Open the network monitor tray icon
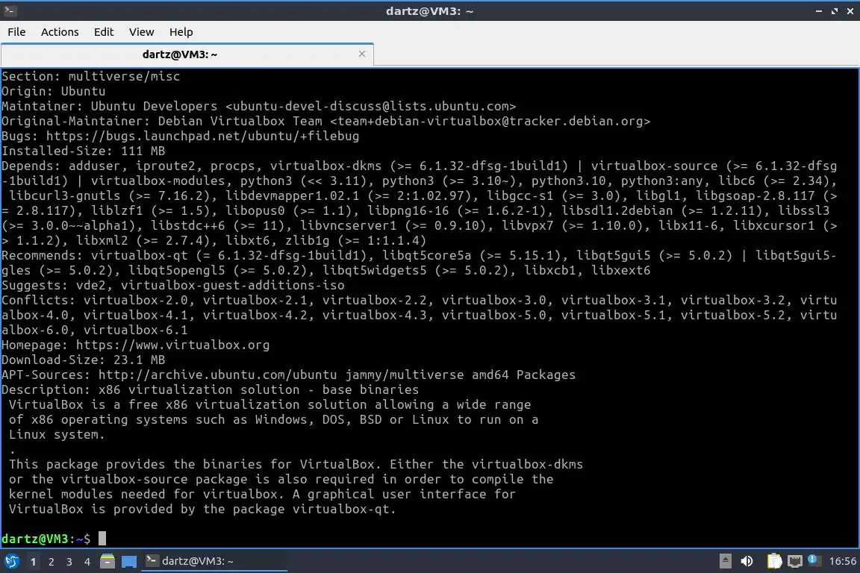 (795, 561)
